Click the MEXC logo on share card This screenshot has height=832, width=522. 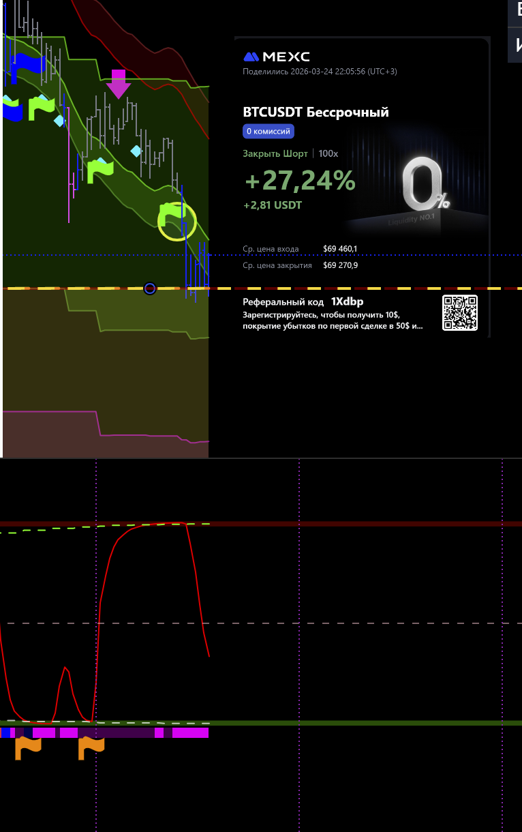tap(277, 57)
